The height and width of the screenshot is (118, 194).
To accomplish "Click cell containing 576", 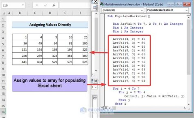I will (x=65, y=62).
